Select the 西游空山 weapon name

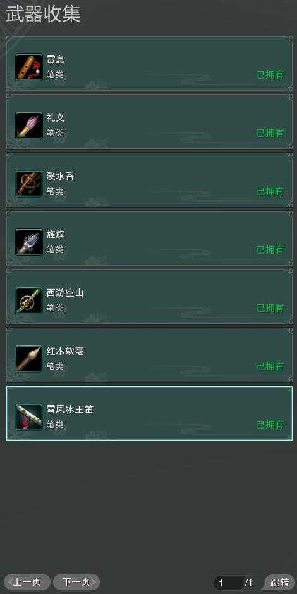tap(65, 293)
